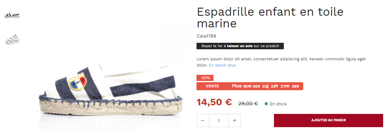Click the crossed-out 29,00 € price
Screen dimensions: 389x133
(248, 104)
